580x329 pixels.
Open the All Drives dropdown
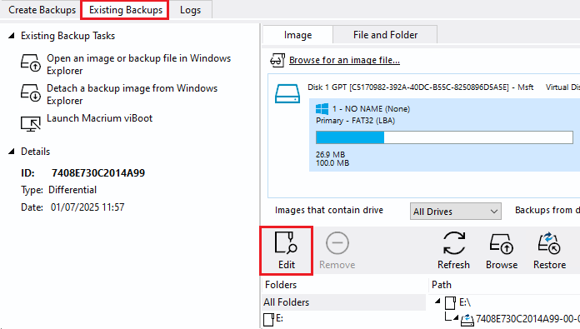coord(455,212)
